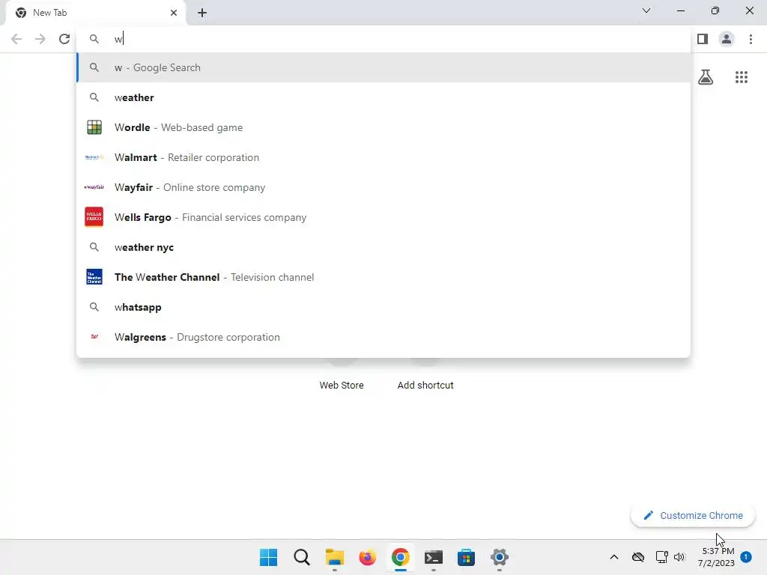
Task: Choose the "whatsapp" suggestion
Action: tap(383, 307)
